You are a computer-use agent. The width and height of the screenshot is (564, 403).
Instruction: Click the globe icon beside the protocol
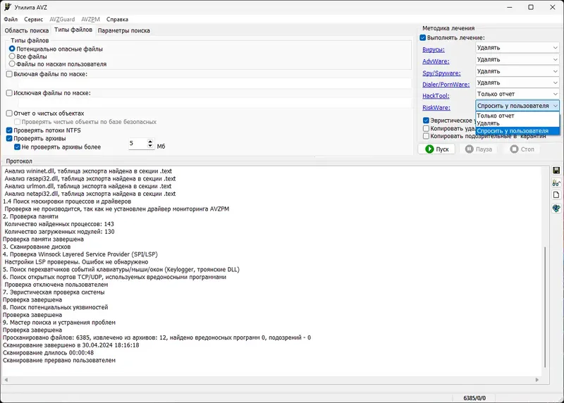(x=556, y=208)
